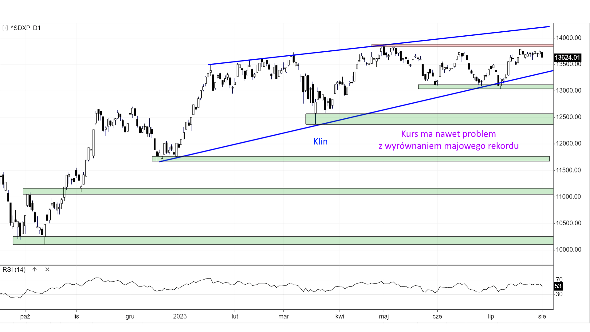
Task: Close the RSI (14) indicator panel
Action: [x=47, y=269]
